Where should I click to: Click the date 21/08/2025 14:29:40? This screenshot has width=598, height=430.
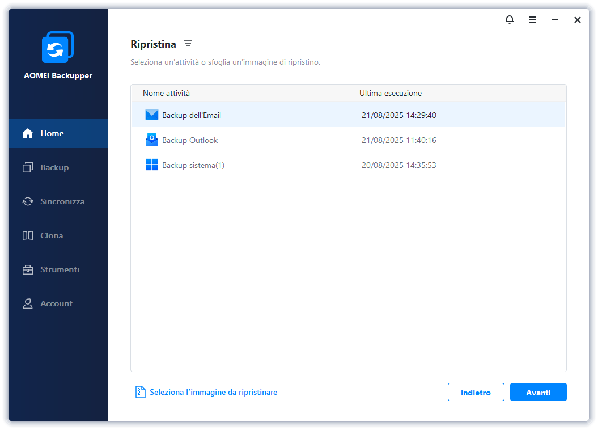399,115
